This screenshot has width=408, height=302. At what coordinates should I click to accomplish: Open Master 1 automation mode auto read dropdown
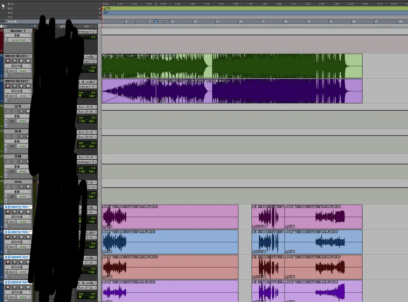(20, 40)
